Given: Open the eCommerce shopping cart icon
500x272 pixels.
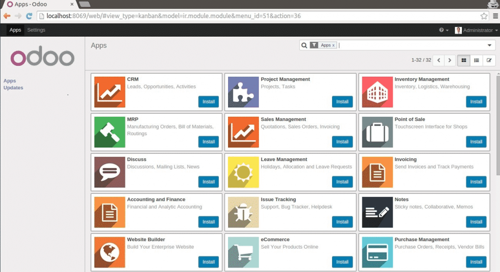Looking at the screenshot, I should (x=243, y=252).
